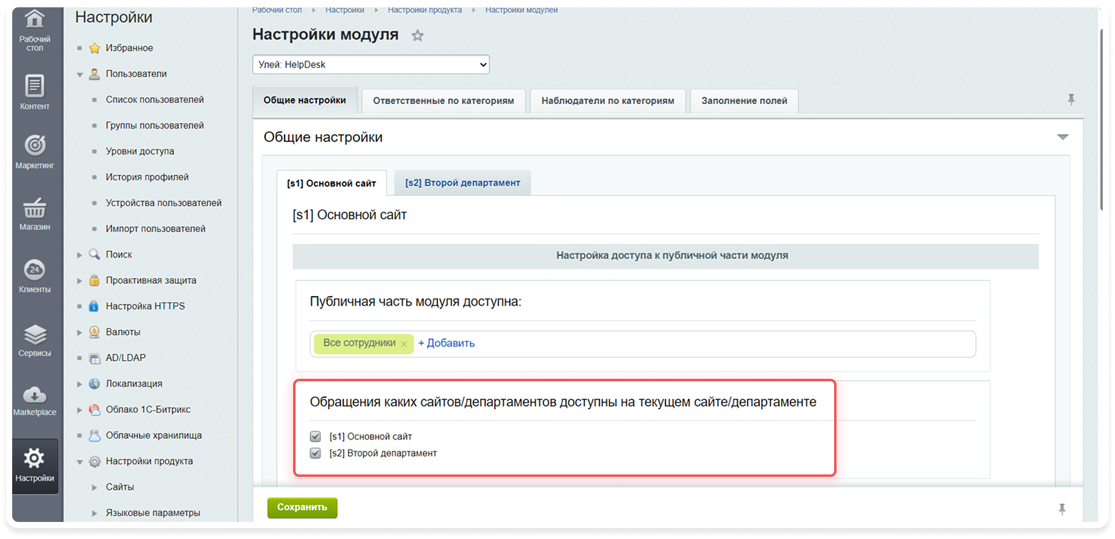
Task: Open Устройства пользователей in sidebar
Action: [164, 203]
